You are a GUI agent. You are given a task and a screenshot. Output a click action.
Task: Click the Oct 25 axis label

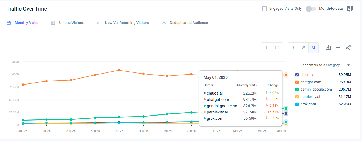[x=119, y=131]
